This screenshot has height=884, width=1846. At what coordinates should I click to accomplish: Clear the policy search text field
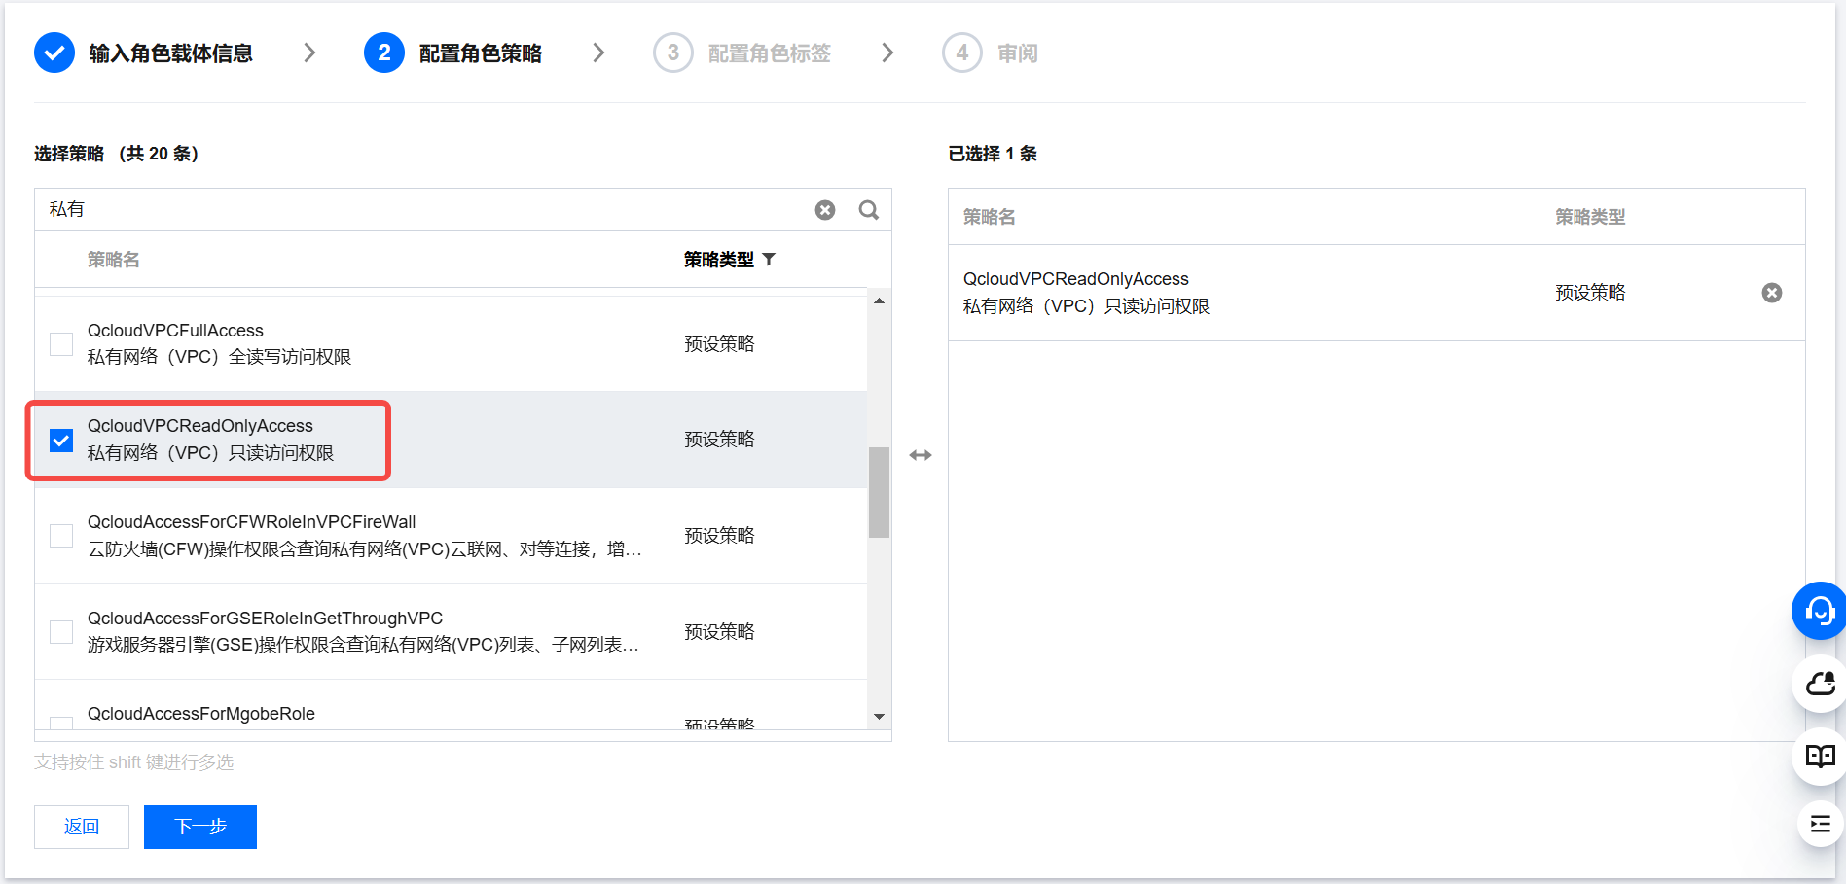[824, 210]
